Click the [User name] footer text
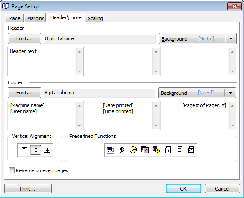The image size is (244, 198). click(23, 111)
